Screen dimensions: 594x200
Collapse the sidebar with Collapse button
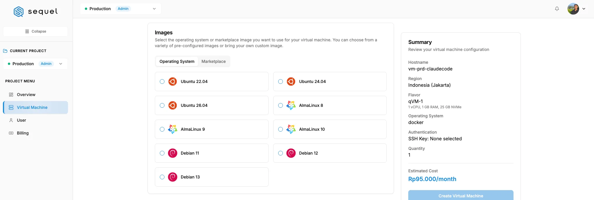36,31
